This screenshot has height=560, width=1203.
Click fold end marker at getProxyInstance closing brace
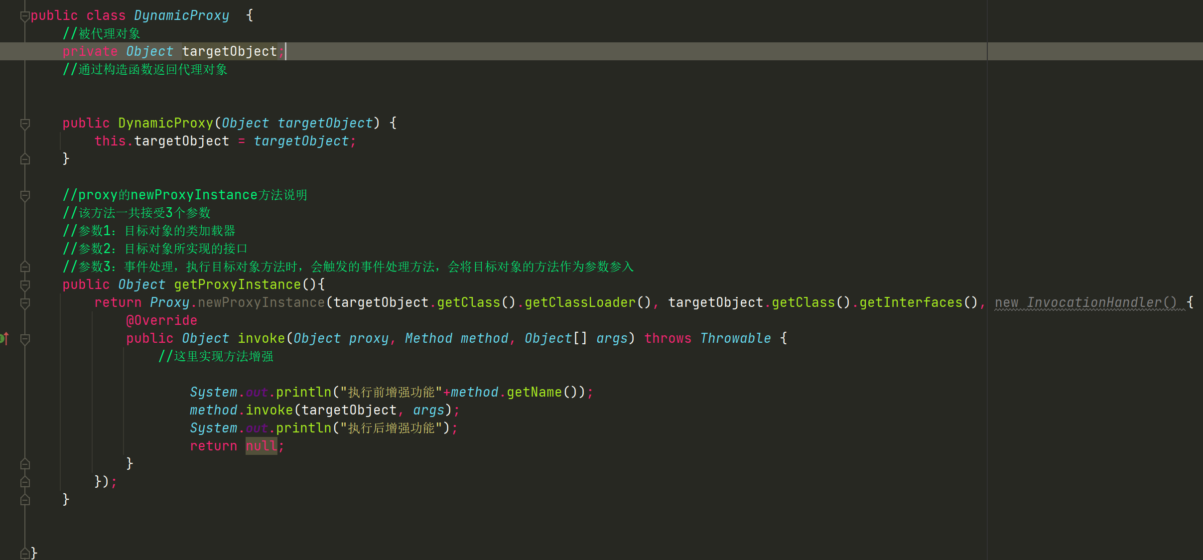pyautogui.click(x=25, y=500)
